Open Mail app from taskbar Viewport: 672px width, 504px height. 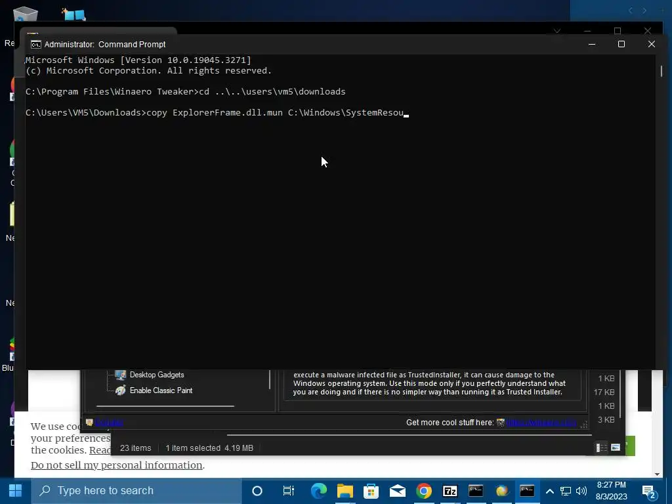click(397, 491)
